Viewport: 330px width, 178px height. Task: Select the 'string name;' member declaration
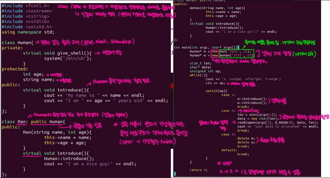tap(39, 80)
